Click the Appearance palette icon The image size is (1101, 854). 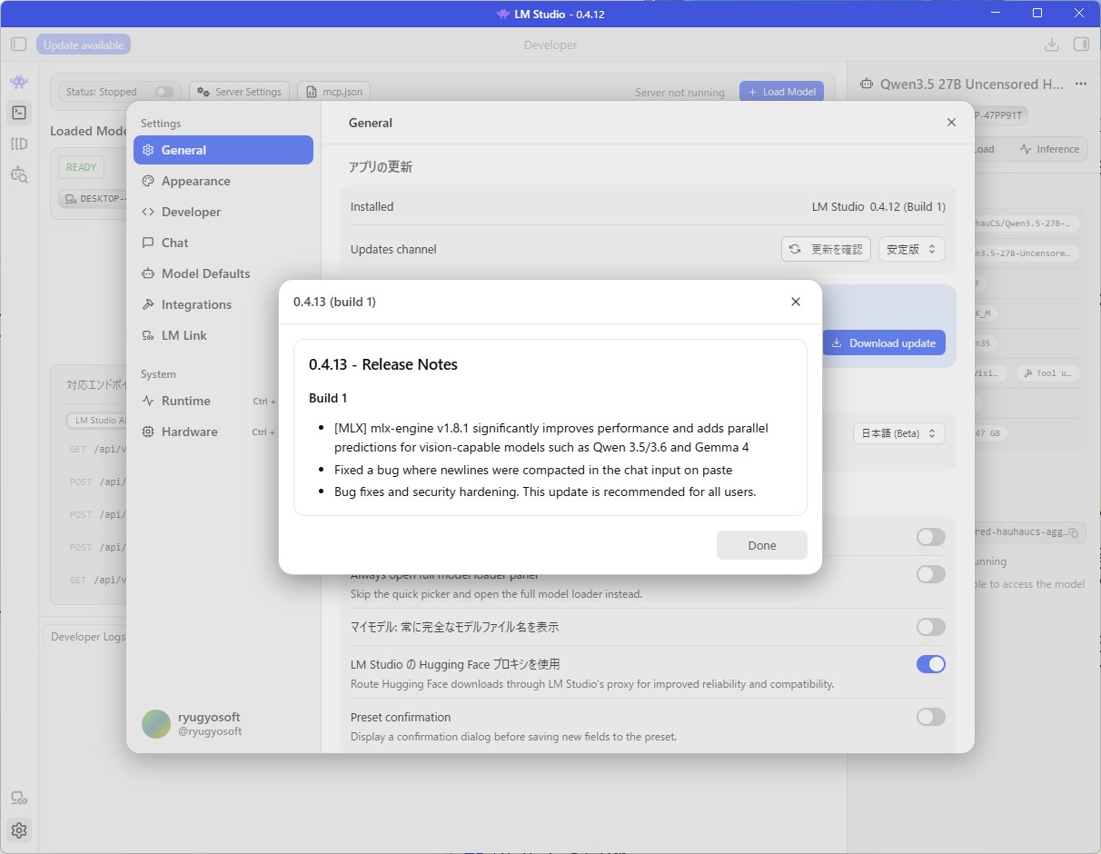[148, 181]
